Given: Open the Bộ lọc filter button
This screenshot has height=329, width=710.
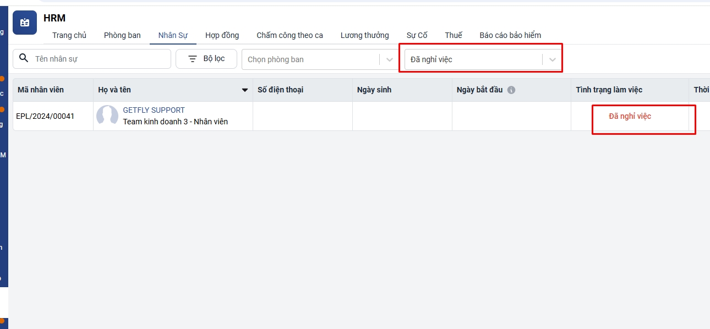Looking at the screenshot, I should point(206,59).
